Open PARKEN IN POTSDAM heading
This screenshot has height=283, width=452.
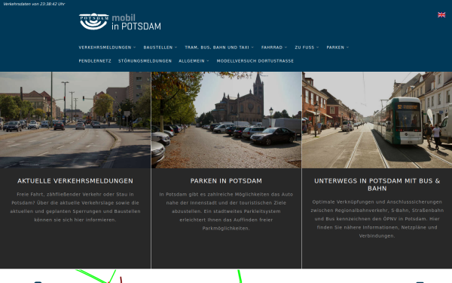226,181
